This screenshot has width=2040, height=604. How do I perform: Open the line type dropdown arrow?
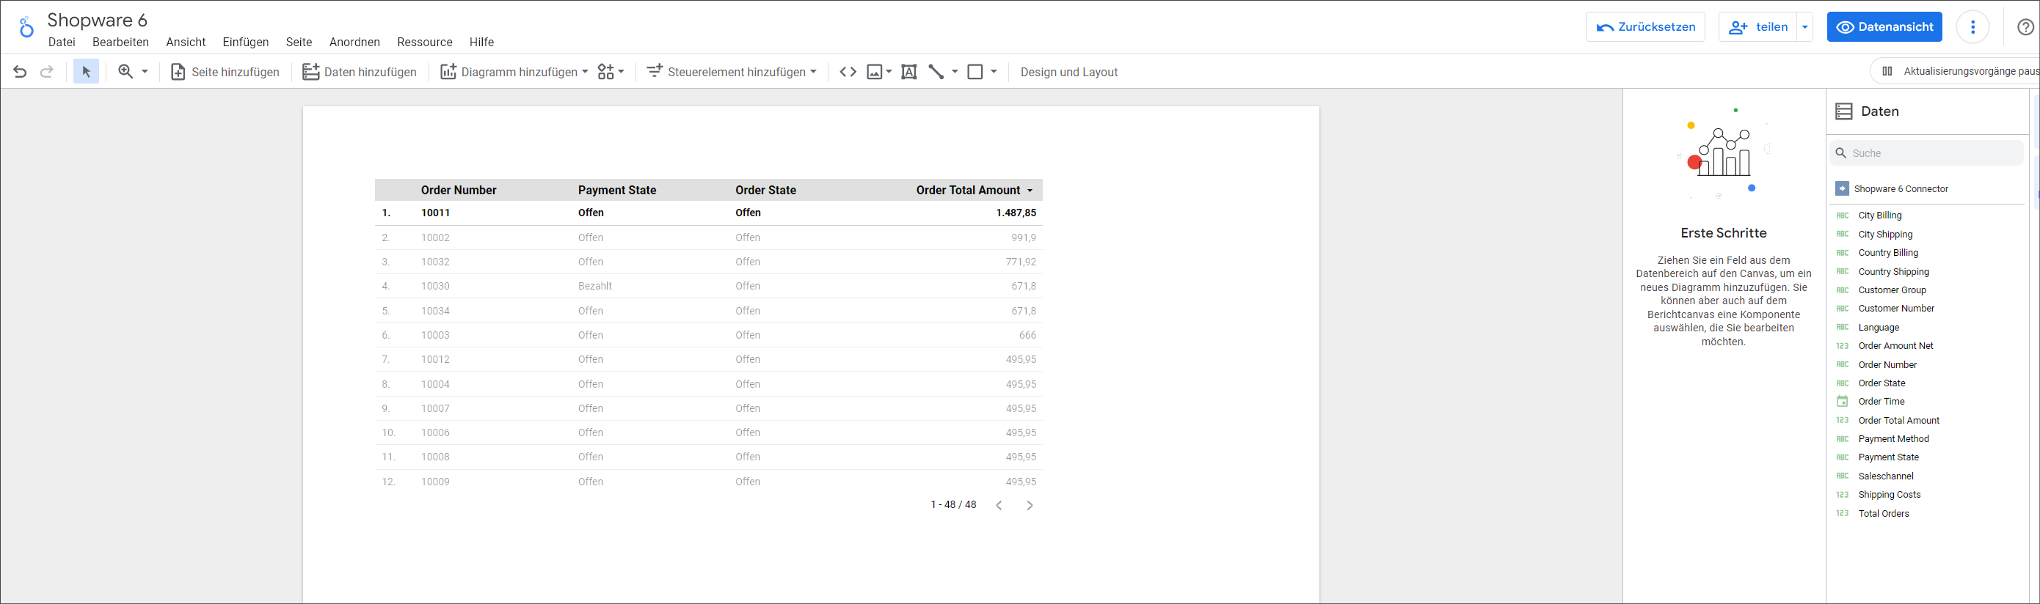(x=954, y=72)
